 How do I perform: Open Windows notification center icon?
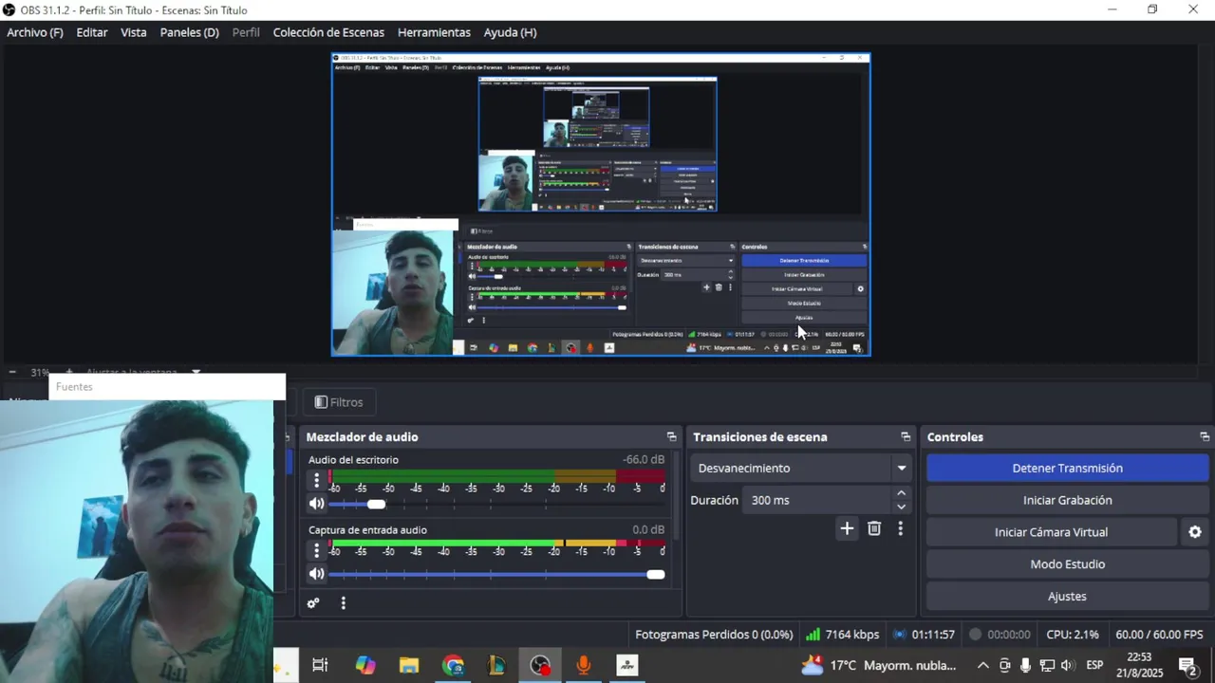[x=1187, y=666]
